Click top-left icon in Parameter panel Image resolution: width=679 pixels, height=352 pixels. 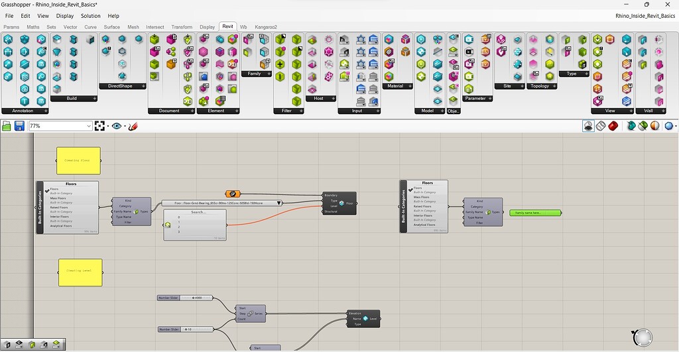click(469, 39)
